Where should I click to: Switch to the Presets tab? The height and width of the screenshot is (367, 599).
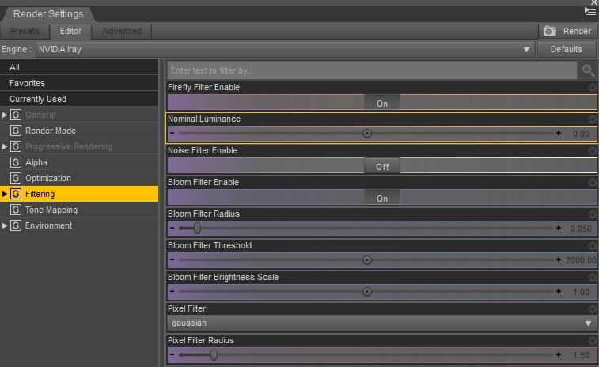click(x=25, y=31)
